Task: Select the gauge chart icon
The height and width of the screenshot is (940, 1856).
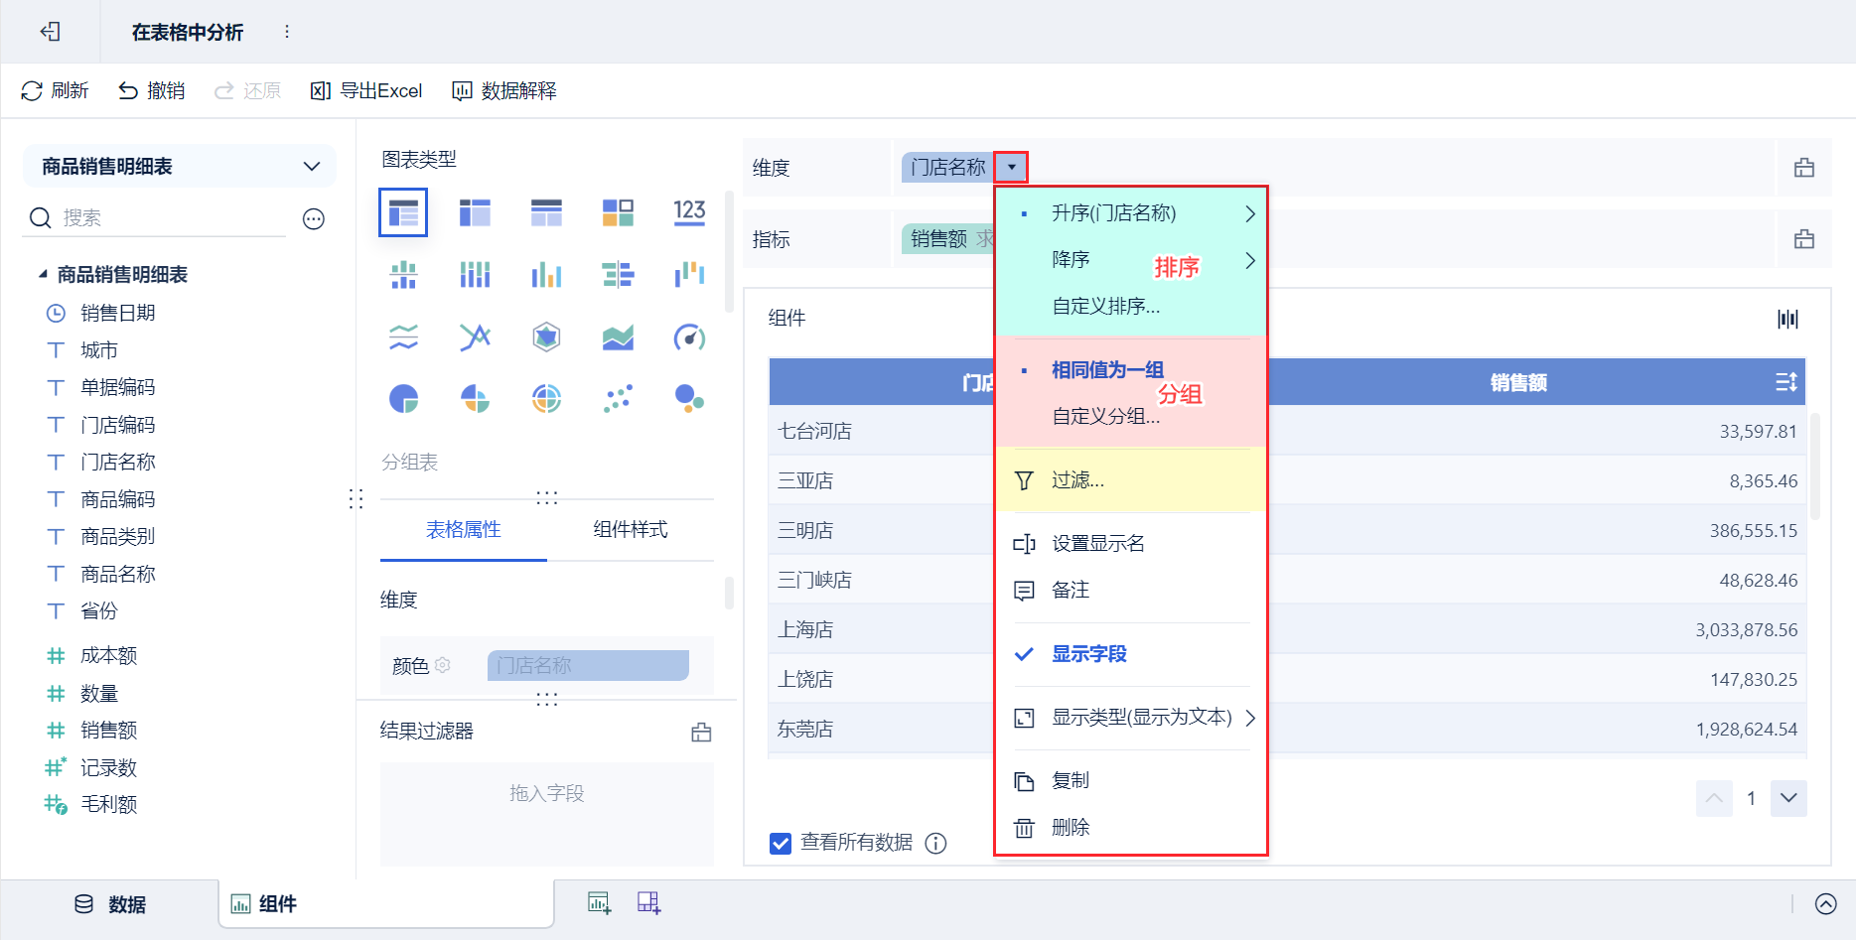Action: point(689,337)
